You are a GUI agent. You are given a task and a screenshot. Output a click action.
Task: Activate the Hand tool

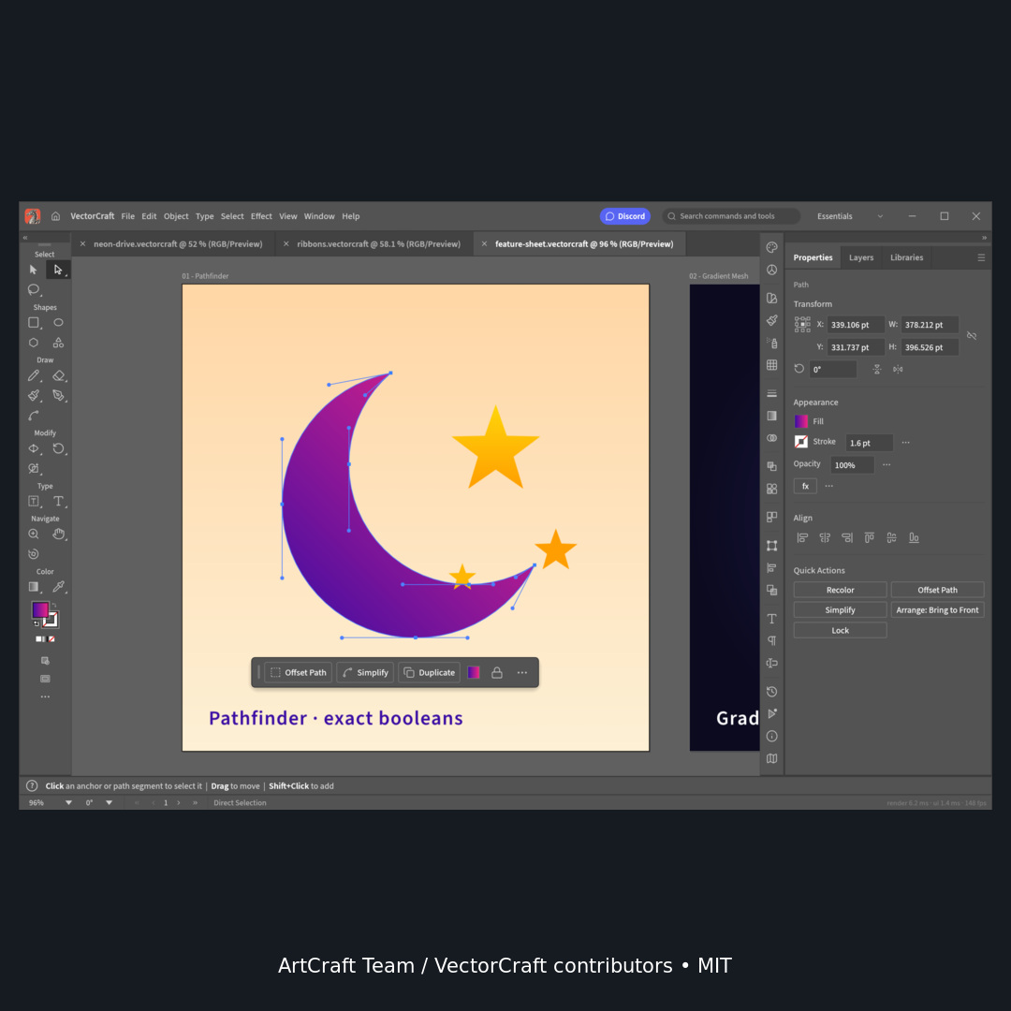pos(58,534)
